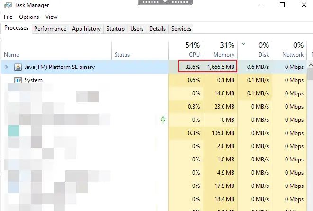Sort processes by the CPU column header

click(x=186, y=50)
